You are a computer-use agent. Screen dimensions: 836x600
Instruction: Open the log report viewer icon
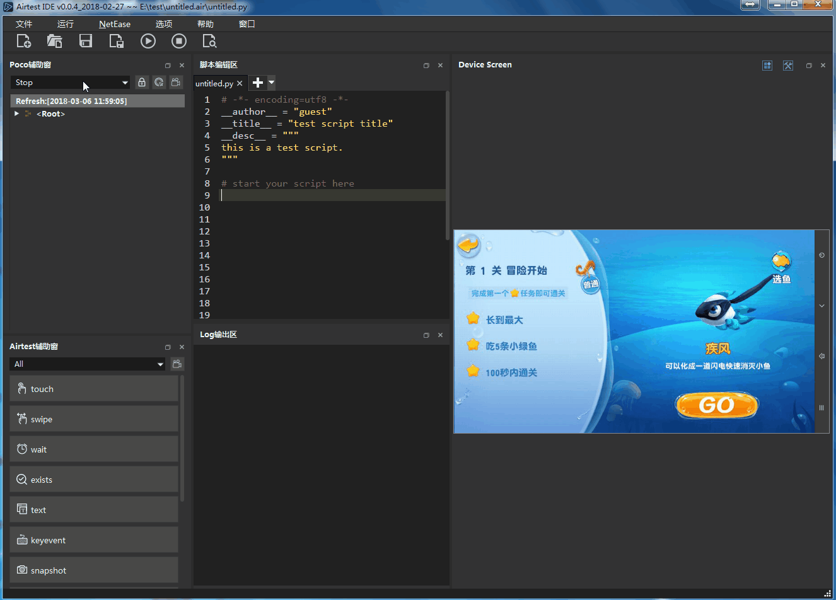pyautogui.click(x=209, y=41)
